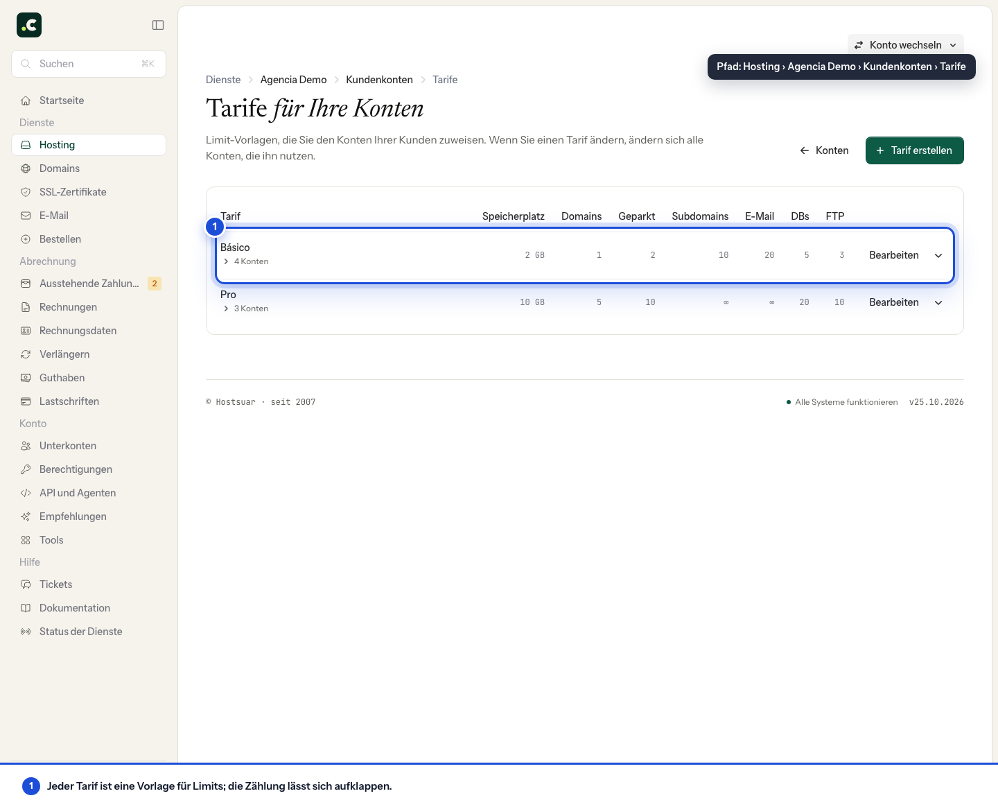Click Bearbeiten for the Básico tariff
This screenshot has width=998, height=807.
pos(894,255)
